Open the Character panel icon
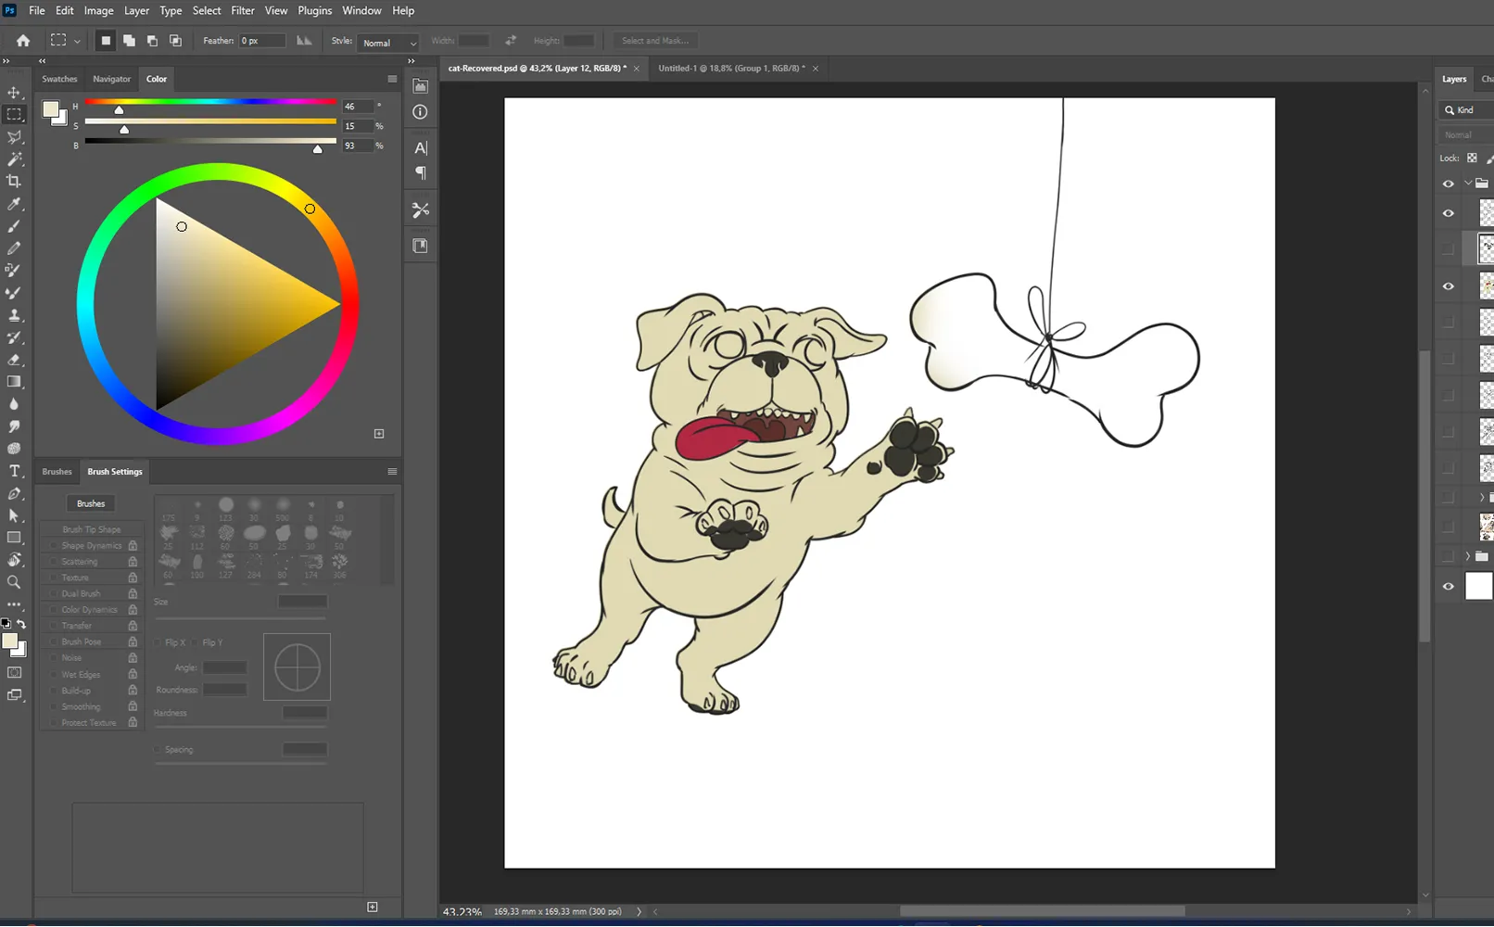 (x=421, y=148)
